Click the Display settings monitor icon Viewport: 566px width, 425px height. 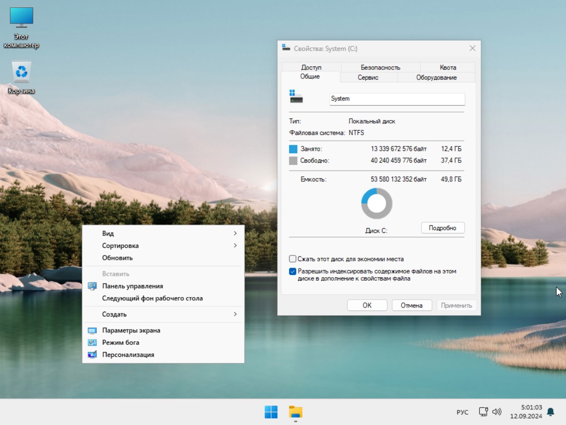(92, 330)
